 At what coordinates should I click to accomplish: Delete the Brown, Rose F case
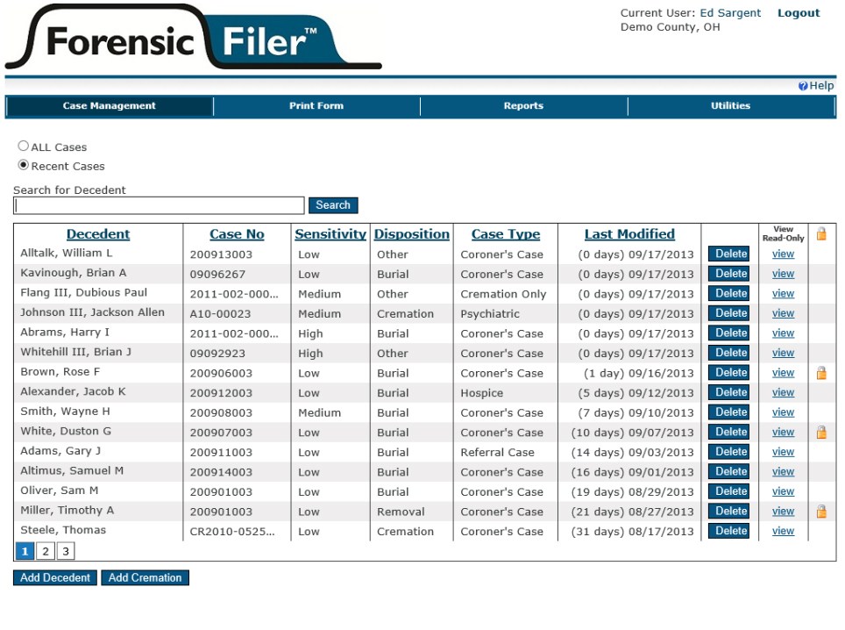729,373
